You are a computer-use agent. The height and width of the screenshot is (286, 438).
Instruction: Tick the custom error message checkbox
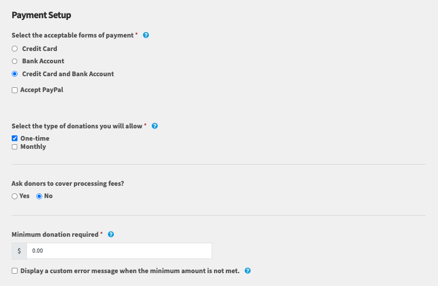click(15, 271)
